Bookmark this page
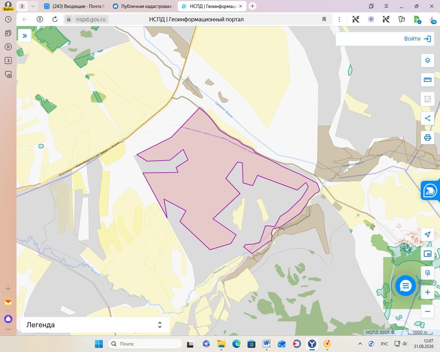440x352 pixels. tap(324, 19)
